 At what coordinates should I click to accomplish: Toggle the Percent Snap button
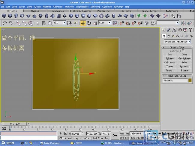click(134, 23)
